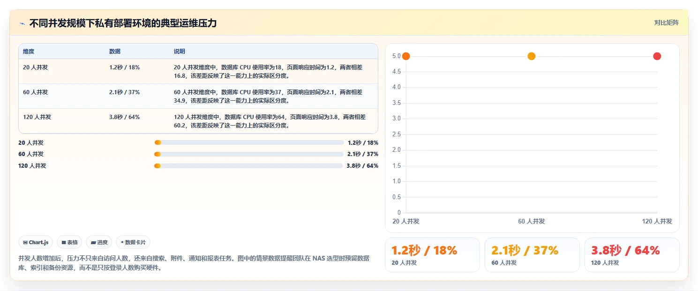Click the 说明 column header

179,52
